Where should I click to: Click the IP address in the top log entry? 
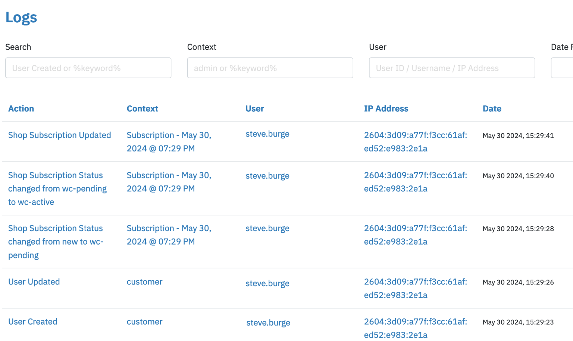[x=415, y=141]
